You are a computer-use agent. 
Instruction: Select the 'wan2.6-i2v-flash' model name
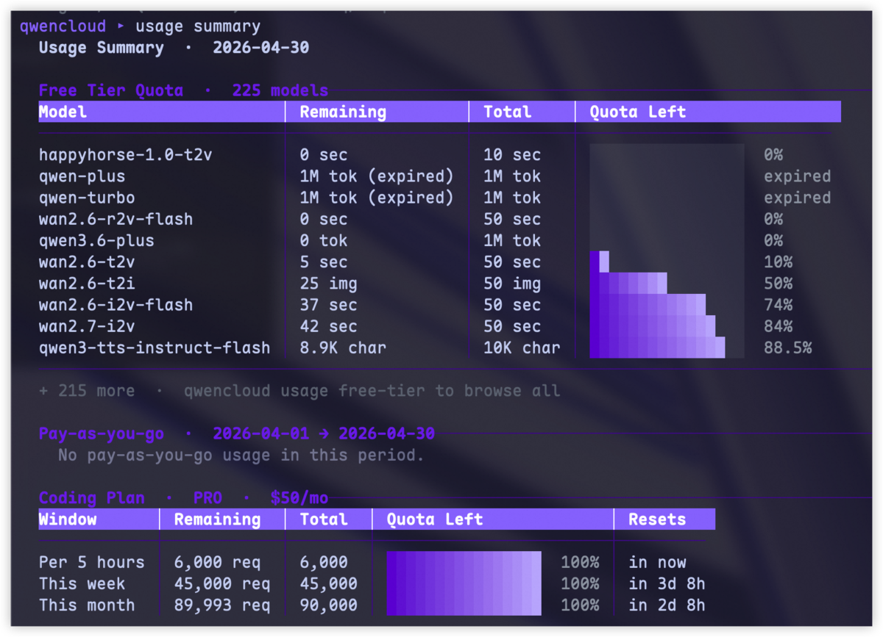click(116, 305)
